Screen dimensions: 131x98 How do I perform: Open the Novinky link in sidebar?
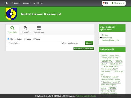(x=105, y=35)
